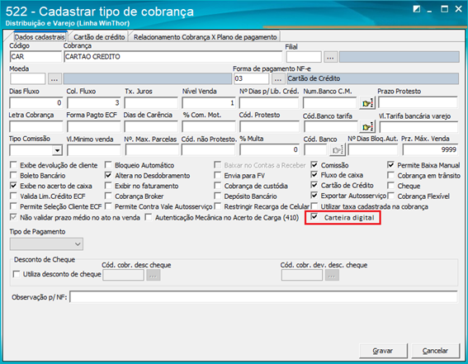Enable the Cheque checkbox
Viewport: 468px width, 364px height.
click(390, 186)
